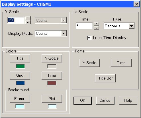The width and height of the screenshot is (141, 118).
Task: Click the Plot background button
Action: coord(52,99)
